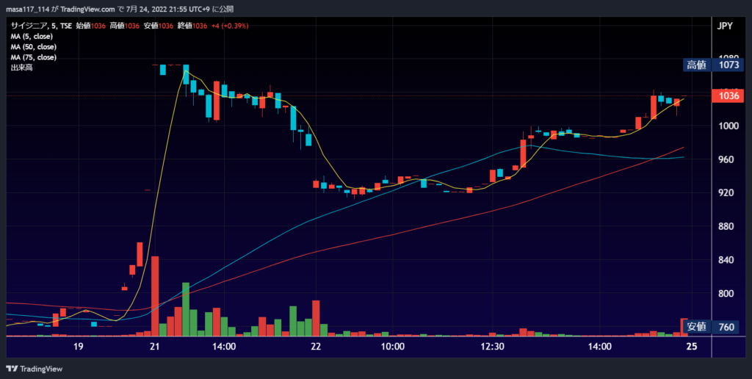Click the 安値 760 price marker
This screenshot has height=379, width=752.
(x=712, y=327)
